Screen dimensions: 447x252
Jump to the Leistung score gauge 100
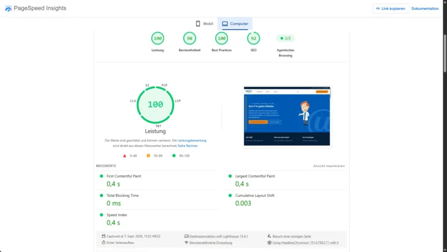[x=158, y=38]
